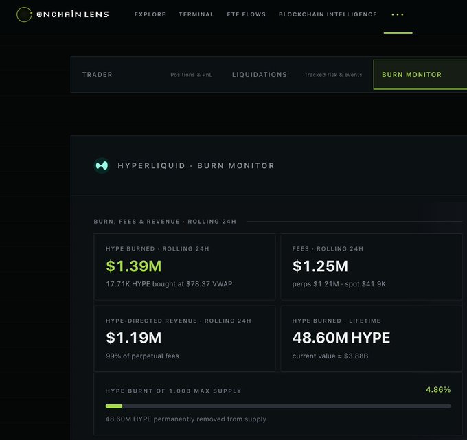This screenshot has height=440, width=467.
Task: Click 'current value ≈ $3.88B' text
Action: 330,356
